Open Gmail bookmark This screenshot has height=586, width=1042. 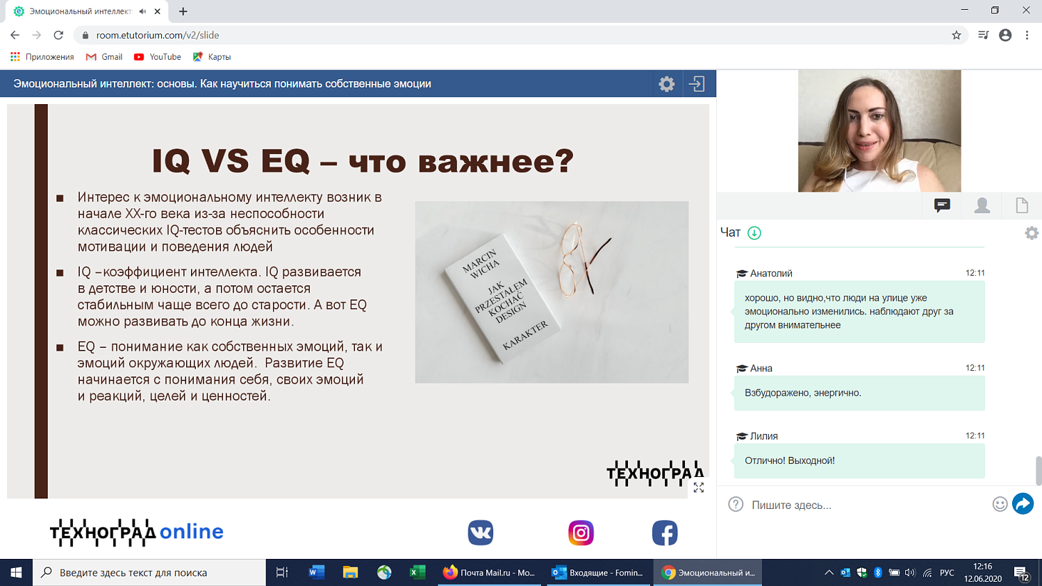pos(104,57)
